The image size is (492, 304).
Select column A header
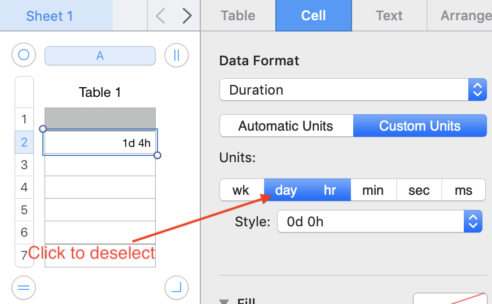pyautogui.click(x=100, y=56)
